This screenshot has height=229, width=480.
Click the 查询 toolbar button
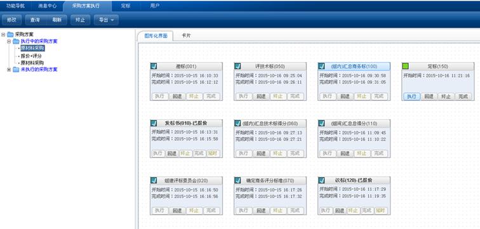coord(35,20)
